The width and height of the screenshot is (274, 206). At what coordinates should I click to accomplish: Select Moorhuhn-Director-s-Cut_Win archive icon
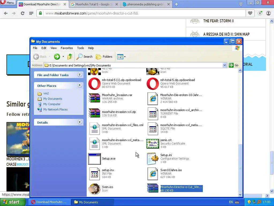coord(153,188)
